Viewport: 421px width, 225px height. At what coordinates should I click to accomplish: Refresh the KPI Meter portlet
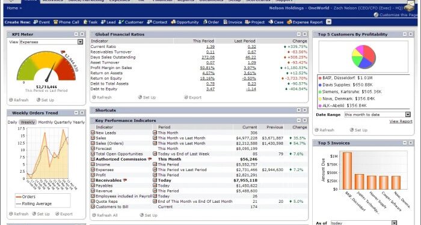click(19, 100)
